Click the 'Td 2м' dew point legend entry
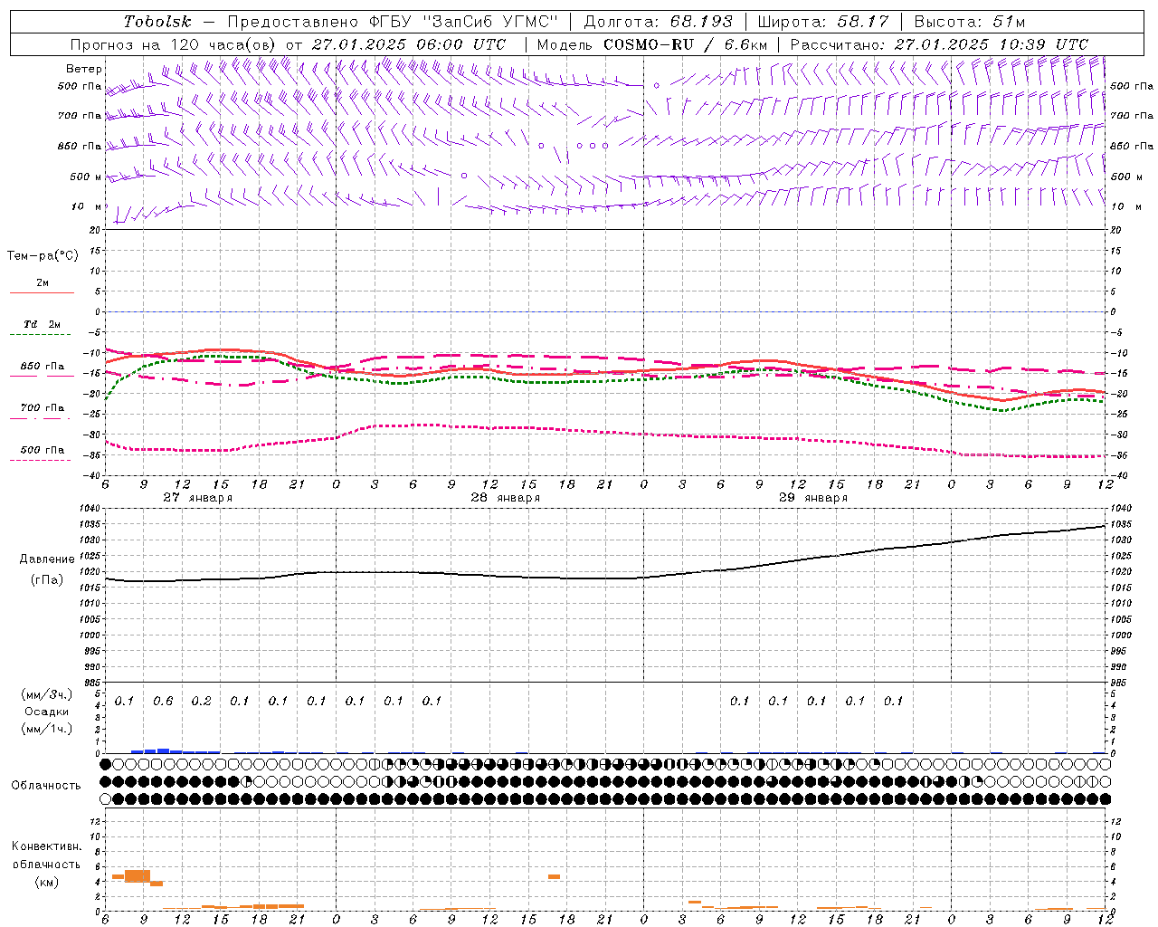1158x927 pixels. [43, 324]
